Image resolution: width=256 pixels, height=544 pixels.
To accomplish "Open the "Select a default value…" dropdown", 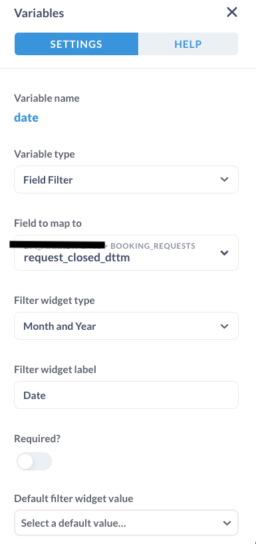I will (x=126, y=523).
